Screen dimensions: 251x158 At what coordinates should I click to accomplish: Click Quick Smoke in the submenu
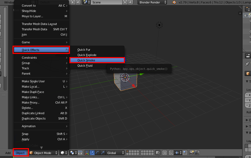97,60
